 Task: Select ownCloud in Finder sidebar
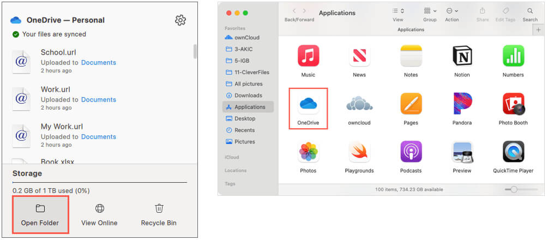pos(247,38)
